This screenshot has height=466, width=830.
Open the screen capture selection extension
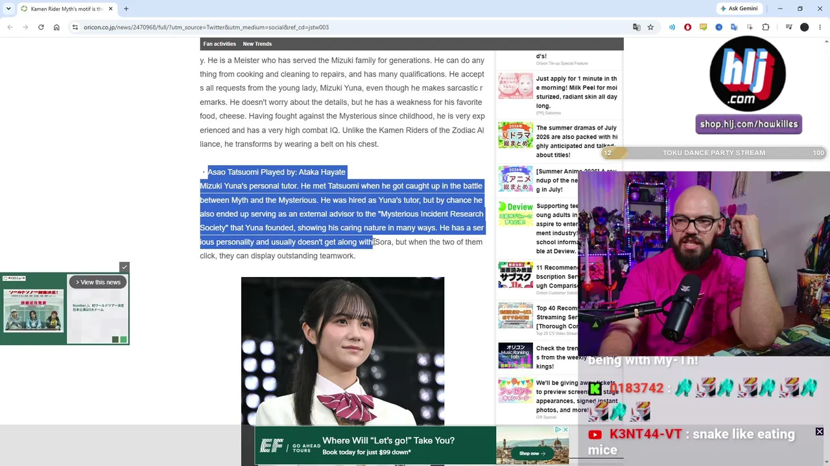[750, 27]
